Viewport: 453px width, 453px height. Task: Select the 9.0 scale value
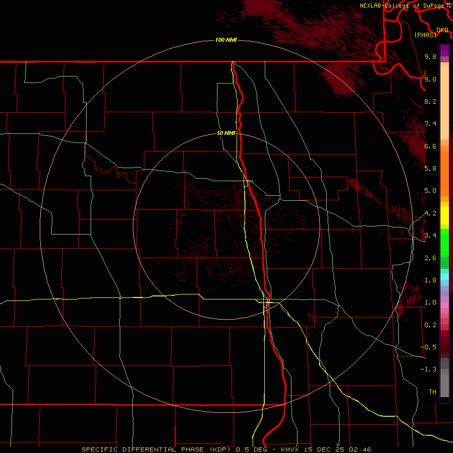click(430, 79)
